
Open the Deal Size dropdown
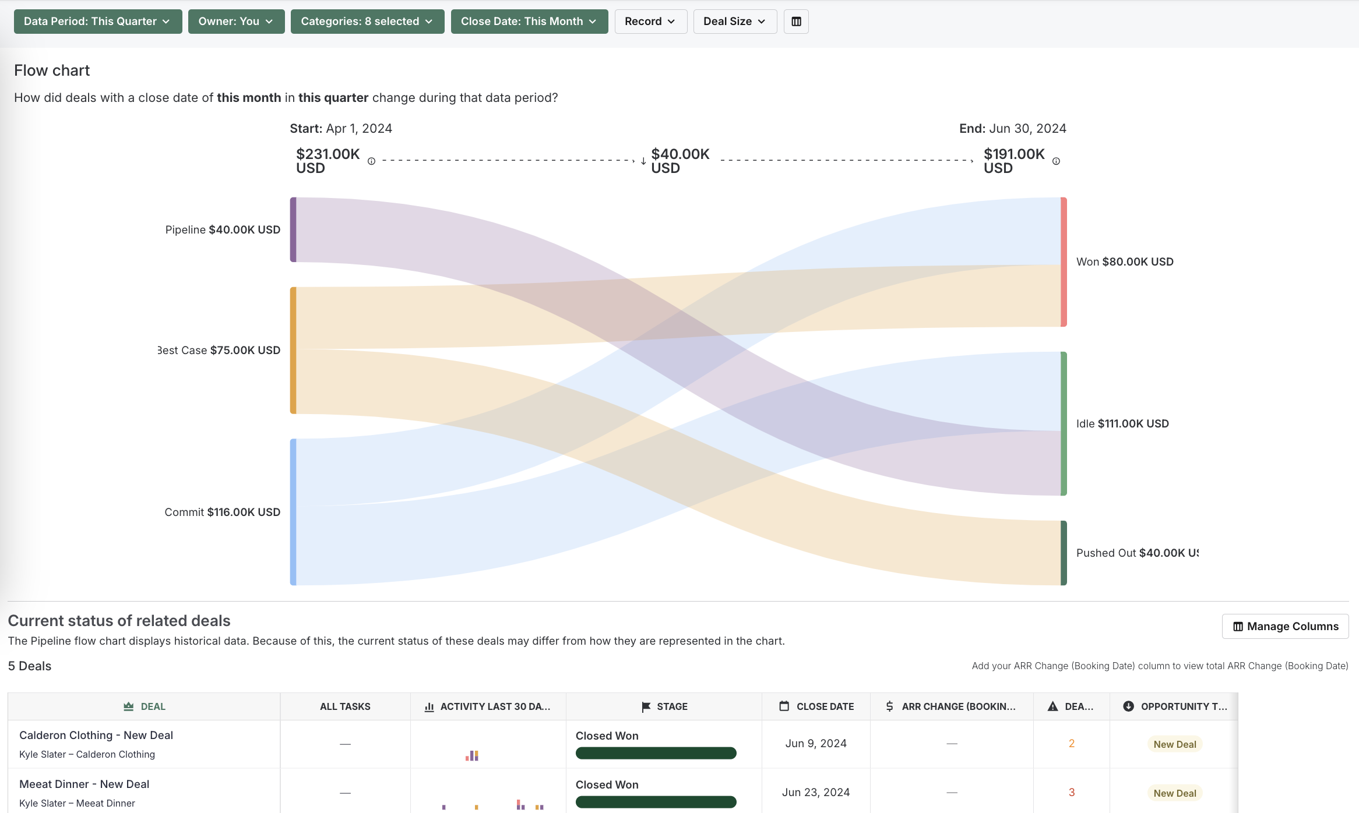coord(734,21)
